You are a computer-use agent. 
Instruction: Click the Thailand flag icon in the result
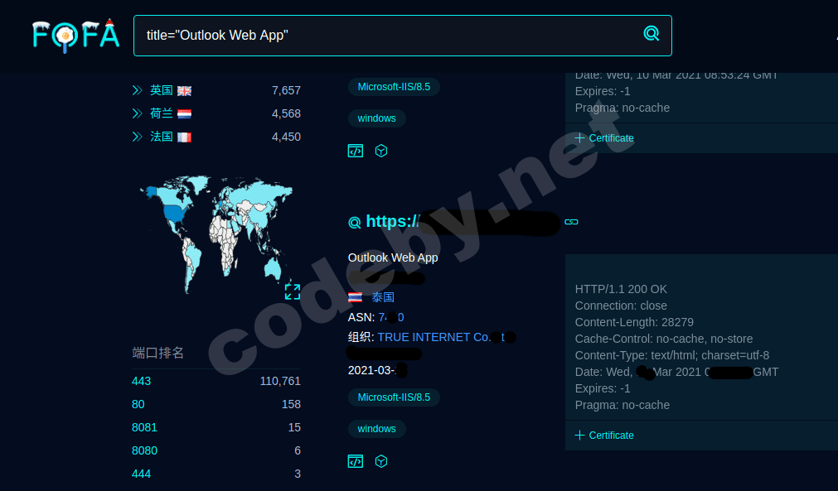click(356, 296)
